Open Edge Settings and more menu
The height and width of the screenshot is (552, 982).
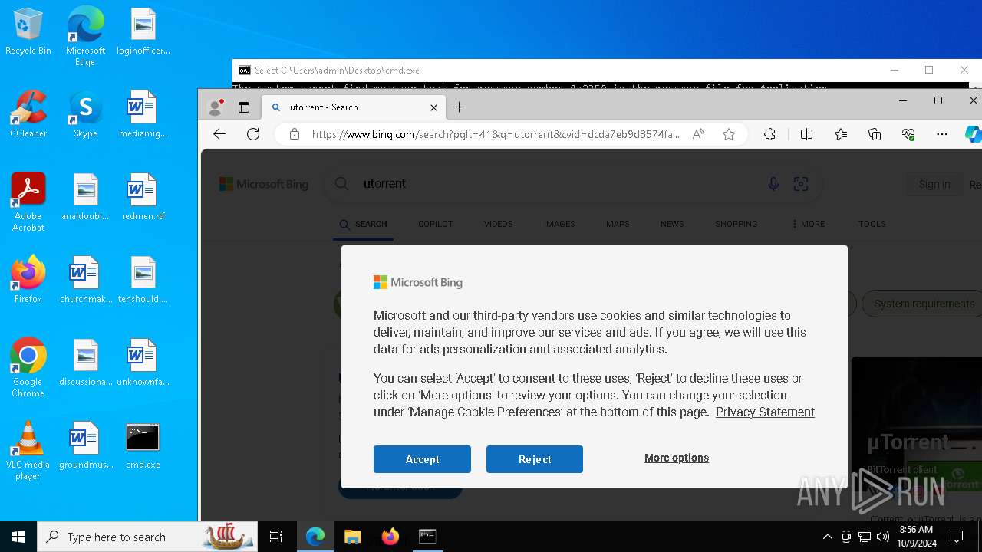(x=942, y=134)
